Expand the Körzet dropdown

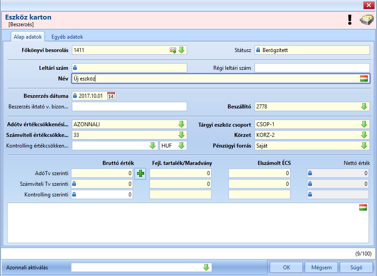(x=364, y=135)
